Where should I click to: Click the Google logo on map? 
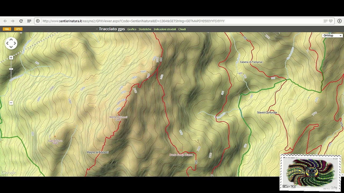tap(9, 173)
